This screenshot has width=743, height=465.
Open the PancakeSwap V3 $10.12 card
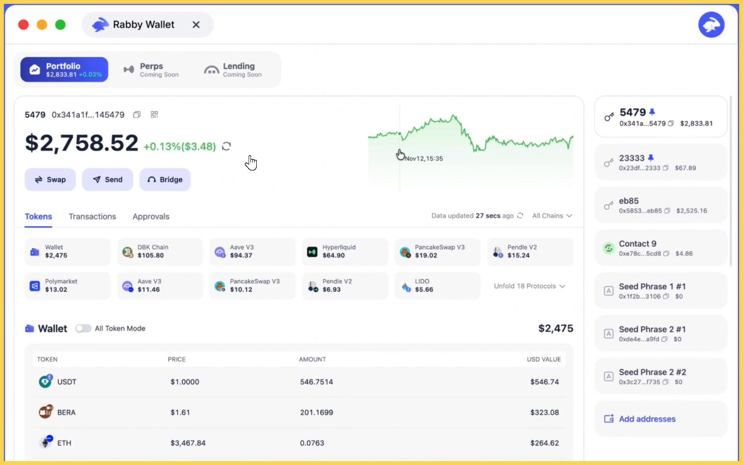(x=252, y=286)
